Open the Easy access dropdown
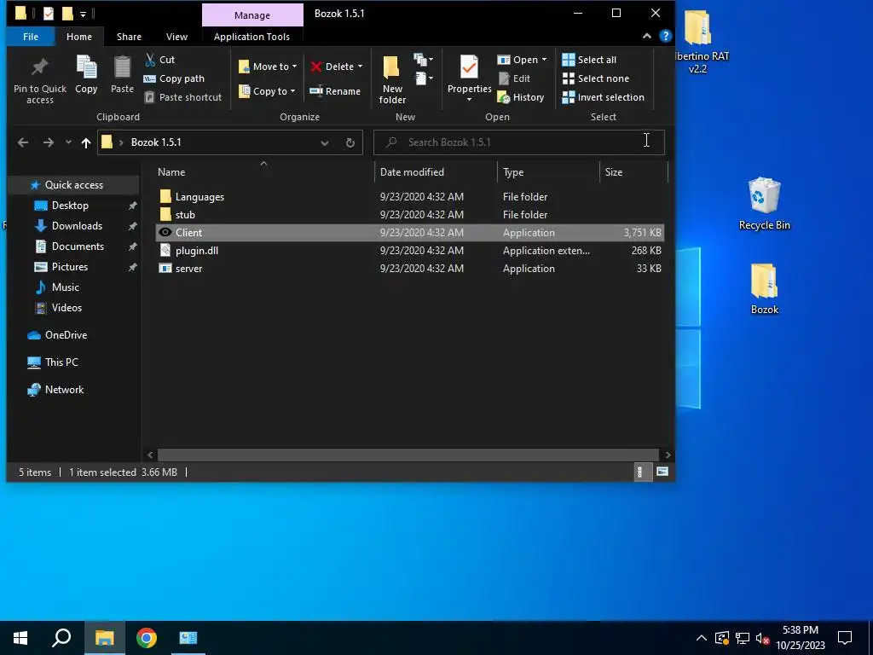873x655 pixels. click(x=424, y=78)
